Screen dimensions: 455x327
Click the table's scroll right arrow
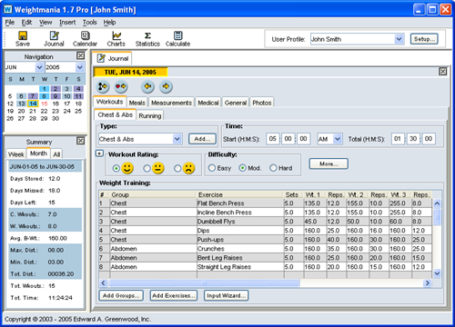point(428,283)
